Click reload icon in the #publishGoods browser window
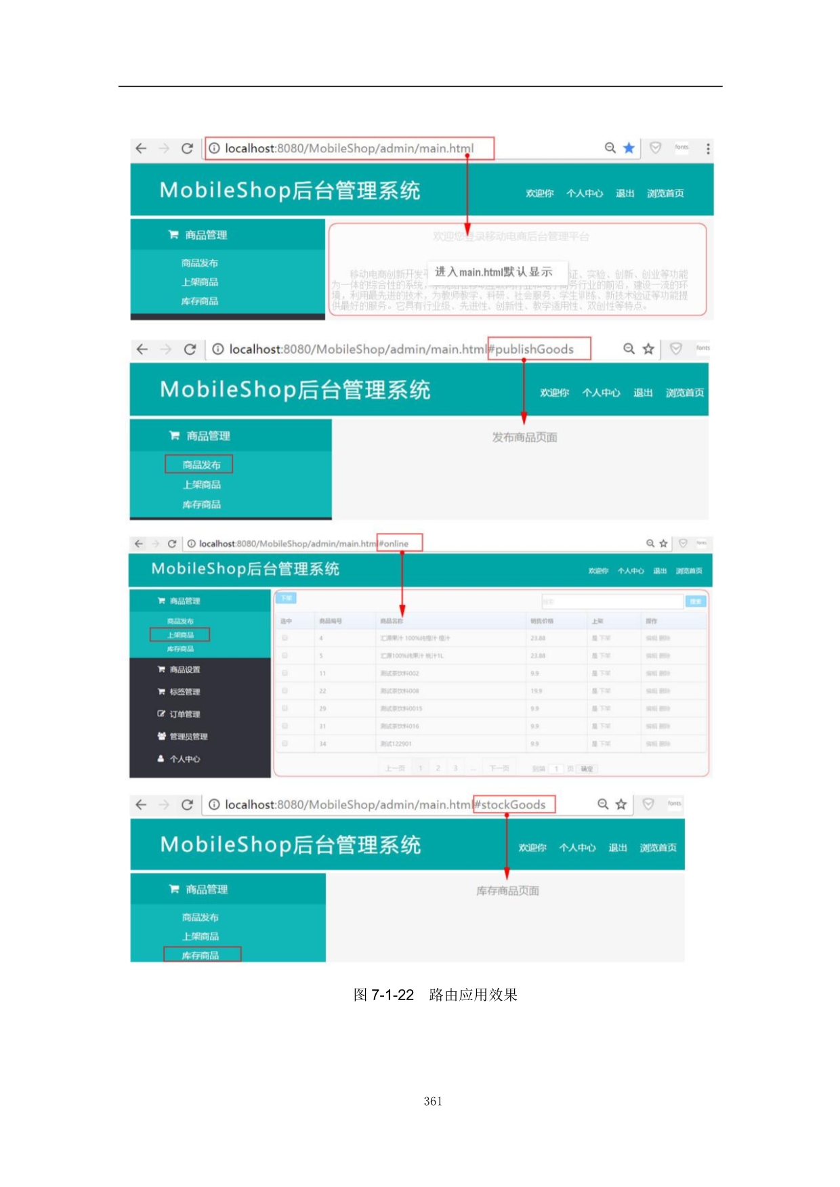This screenshot has height=1187, width=840. [190, 349]
